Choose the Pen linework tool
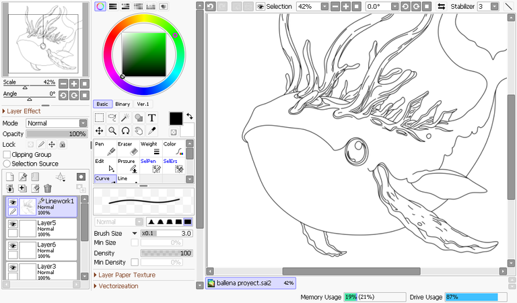Screen dimensions: 517x303 [x=105, y=148]
